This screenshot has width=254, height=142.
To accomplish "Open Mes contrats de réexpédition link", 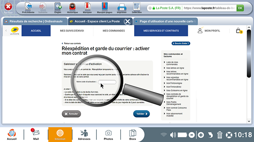I will 177,96.
